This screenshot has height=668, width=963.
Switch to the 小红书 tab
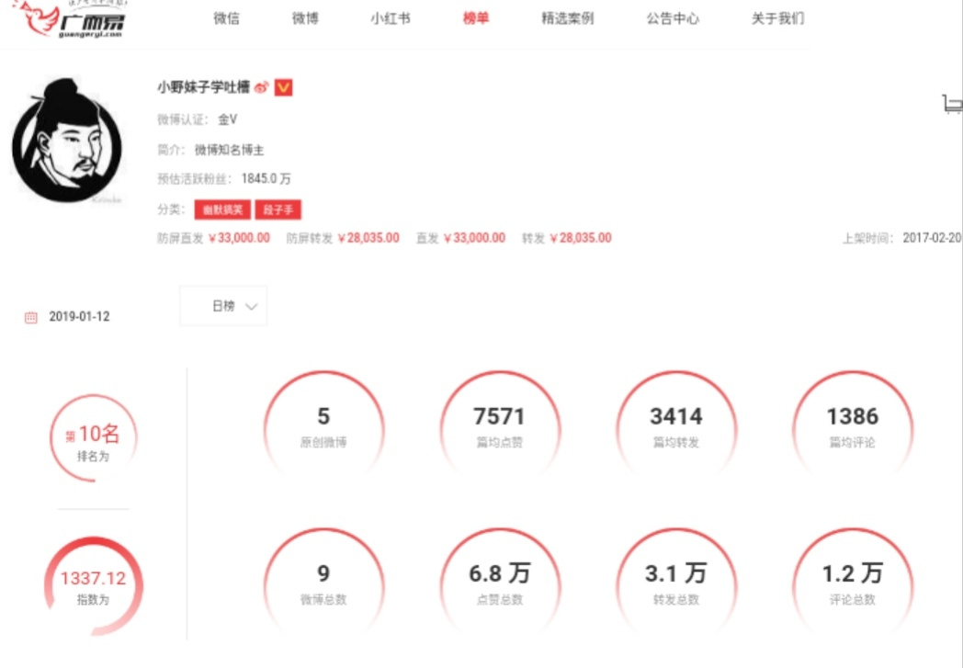(390, 18)
